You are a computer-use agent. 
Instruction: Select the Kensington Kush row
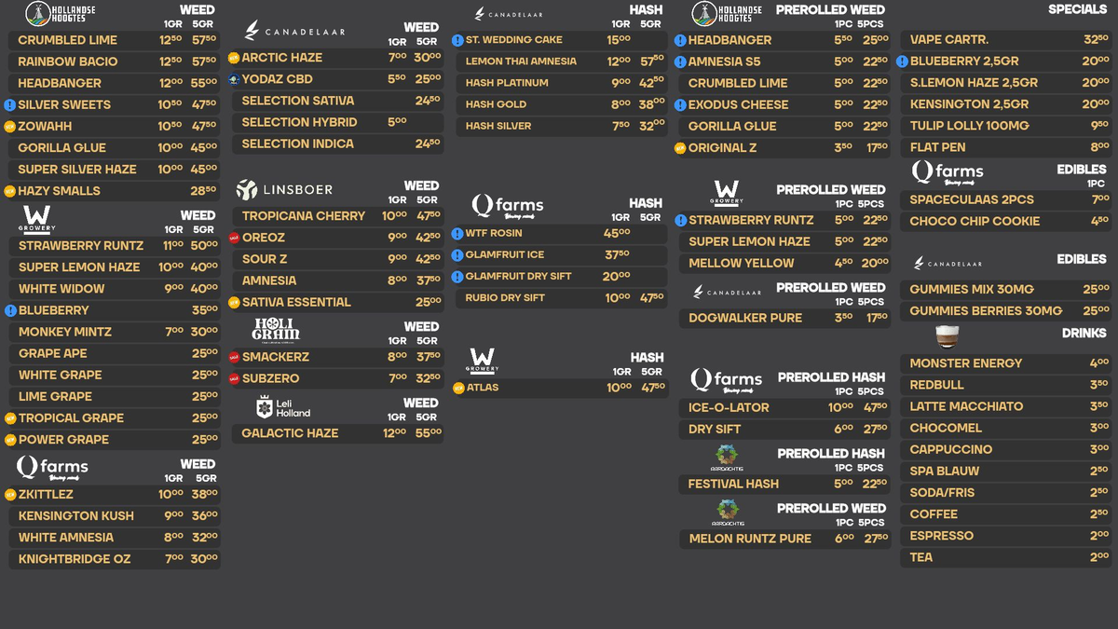tap(115, 516)
